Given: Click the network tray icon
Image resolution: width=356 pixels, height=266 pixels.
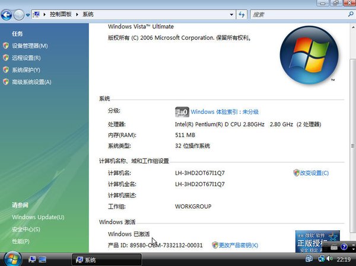Looking at the screenshot, I should pyautogui.click(x=321, y=259).
